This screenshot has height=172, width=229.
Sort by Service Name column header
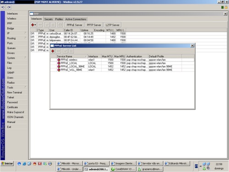(x=72, y=56)
